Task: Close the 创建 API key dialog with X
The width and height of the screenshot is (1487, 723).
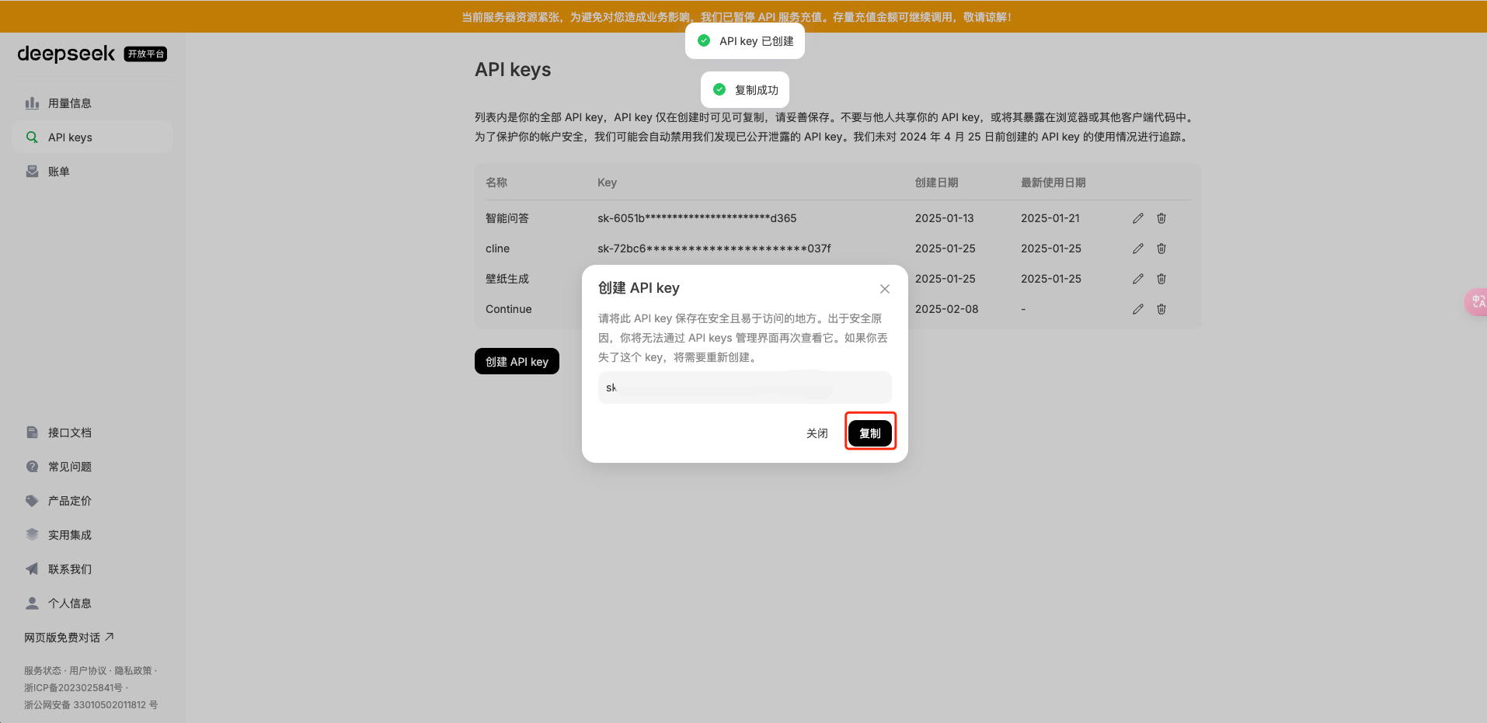Action: [x=884, y=289]
